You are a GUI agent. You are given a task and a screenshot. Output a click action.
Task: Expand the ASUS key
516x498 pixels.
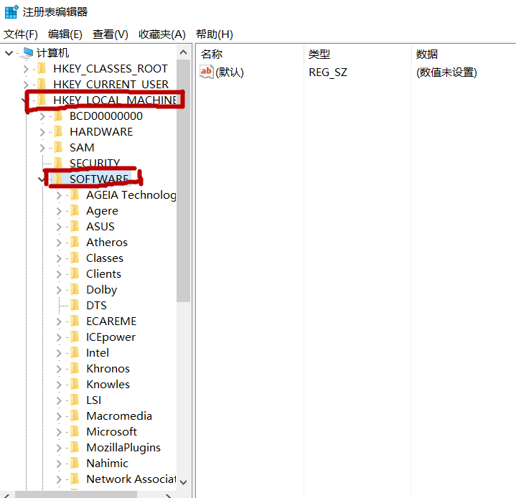(x=59, y=227)
